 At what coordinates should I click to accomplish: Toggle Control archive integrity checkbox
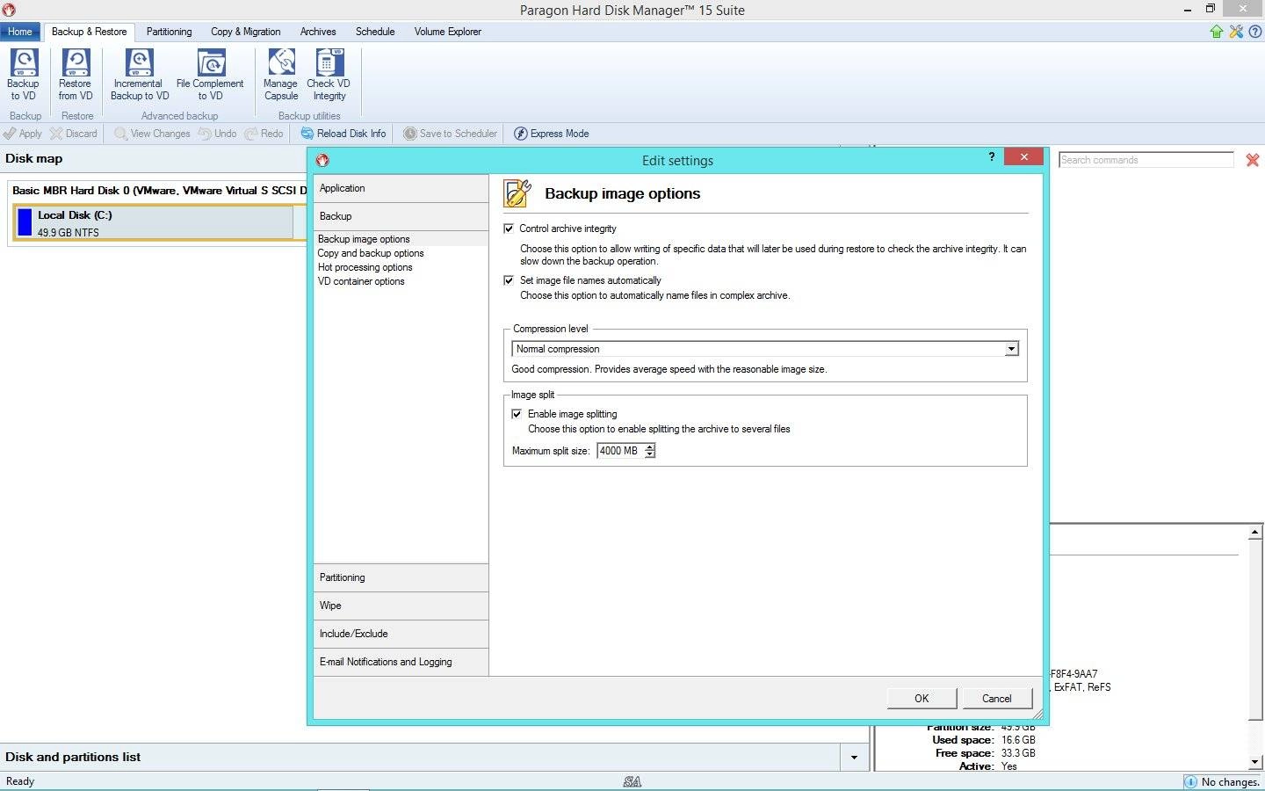click(509, 229)
